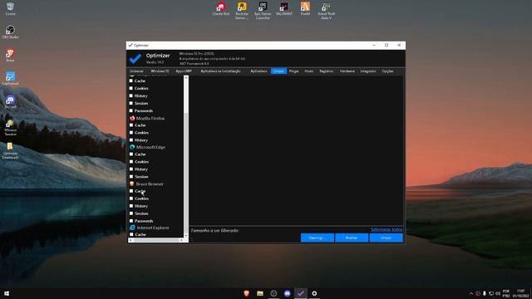Click the Analisar button

click(352, 238)
